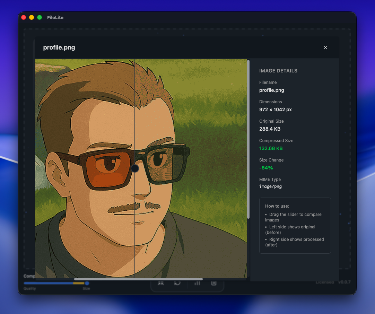Viewport: 375px width, 314px height.
Task: Click the How to use info panel
Action: tap(295, 225)
